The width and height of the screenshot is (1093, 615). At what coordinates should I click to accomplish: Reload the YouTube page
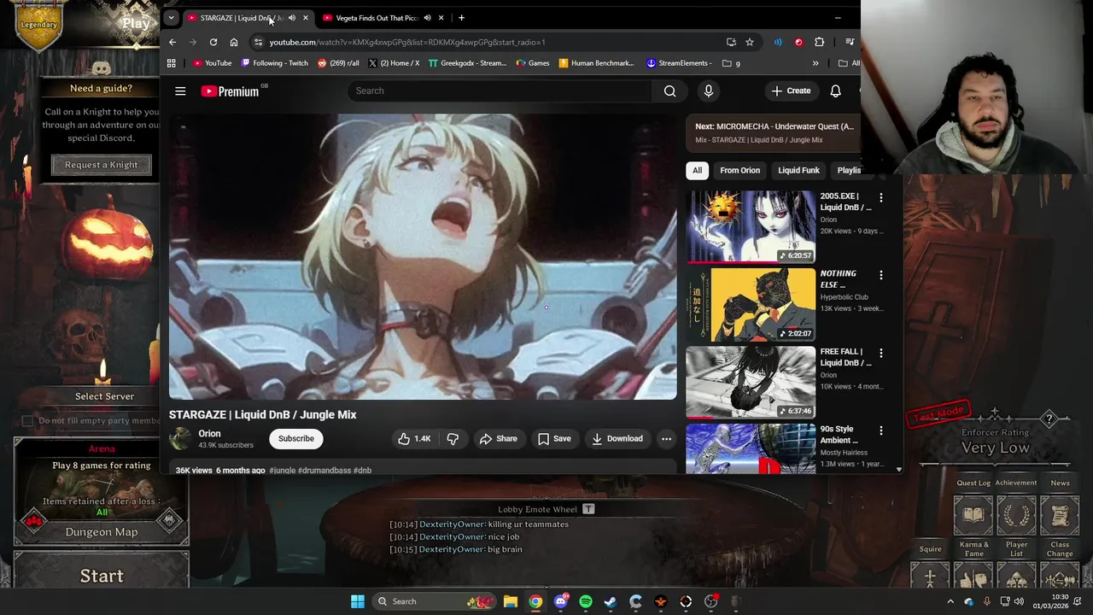click(213, 42)
